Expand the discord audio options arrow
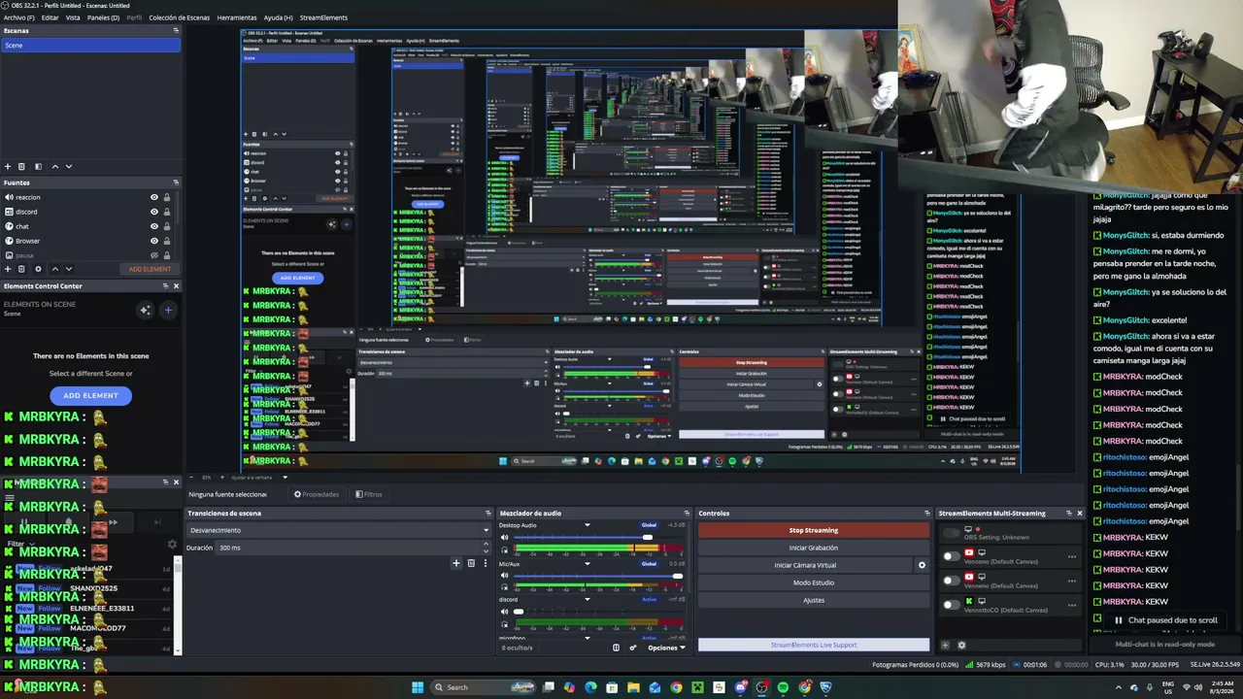 coord(587,599)
